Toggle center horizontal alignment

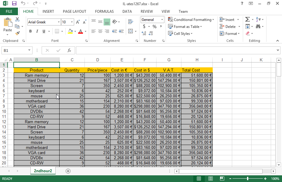[x=100, y=32]
